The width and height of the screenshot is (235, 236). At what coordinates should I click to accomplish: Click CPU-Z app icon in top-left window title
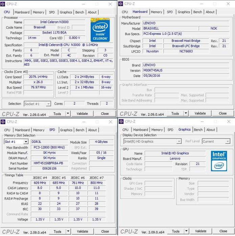3,4
